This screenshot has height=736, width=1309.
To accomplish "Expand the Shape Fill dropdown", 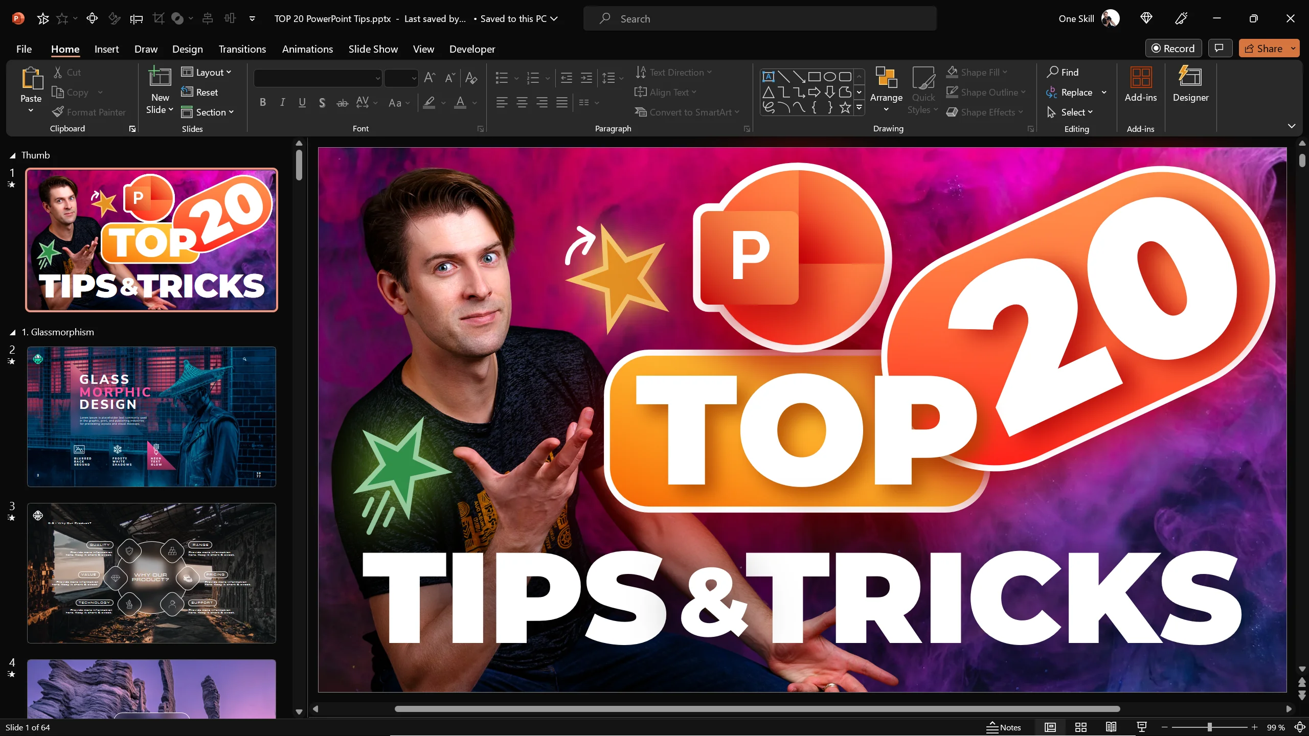I will (x=1005, y=72).
